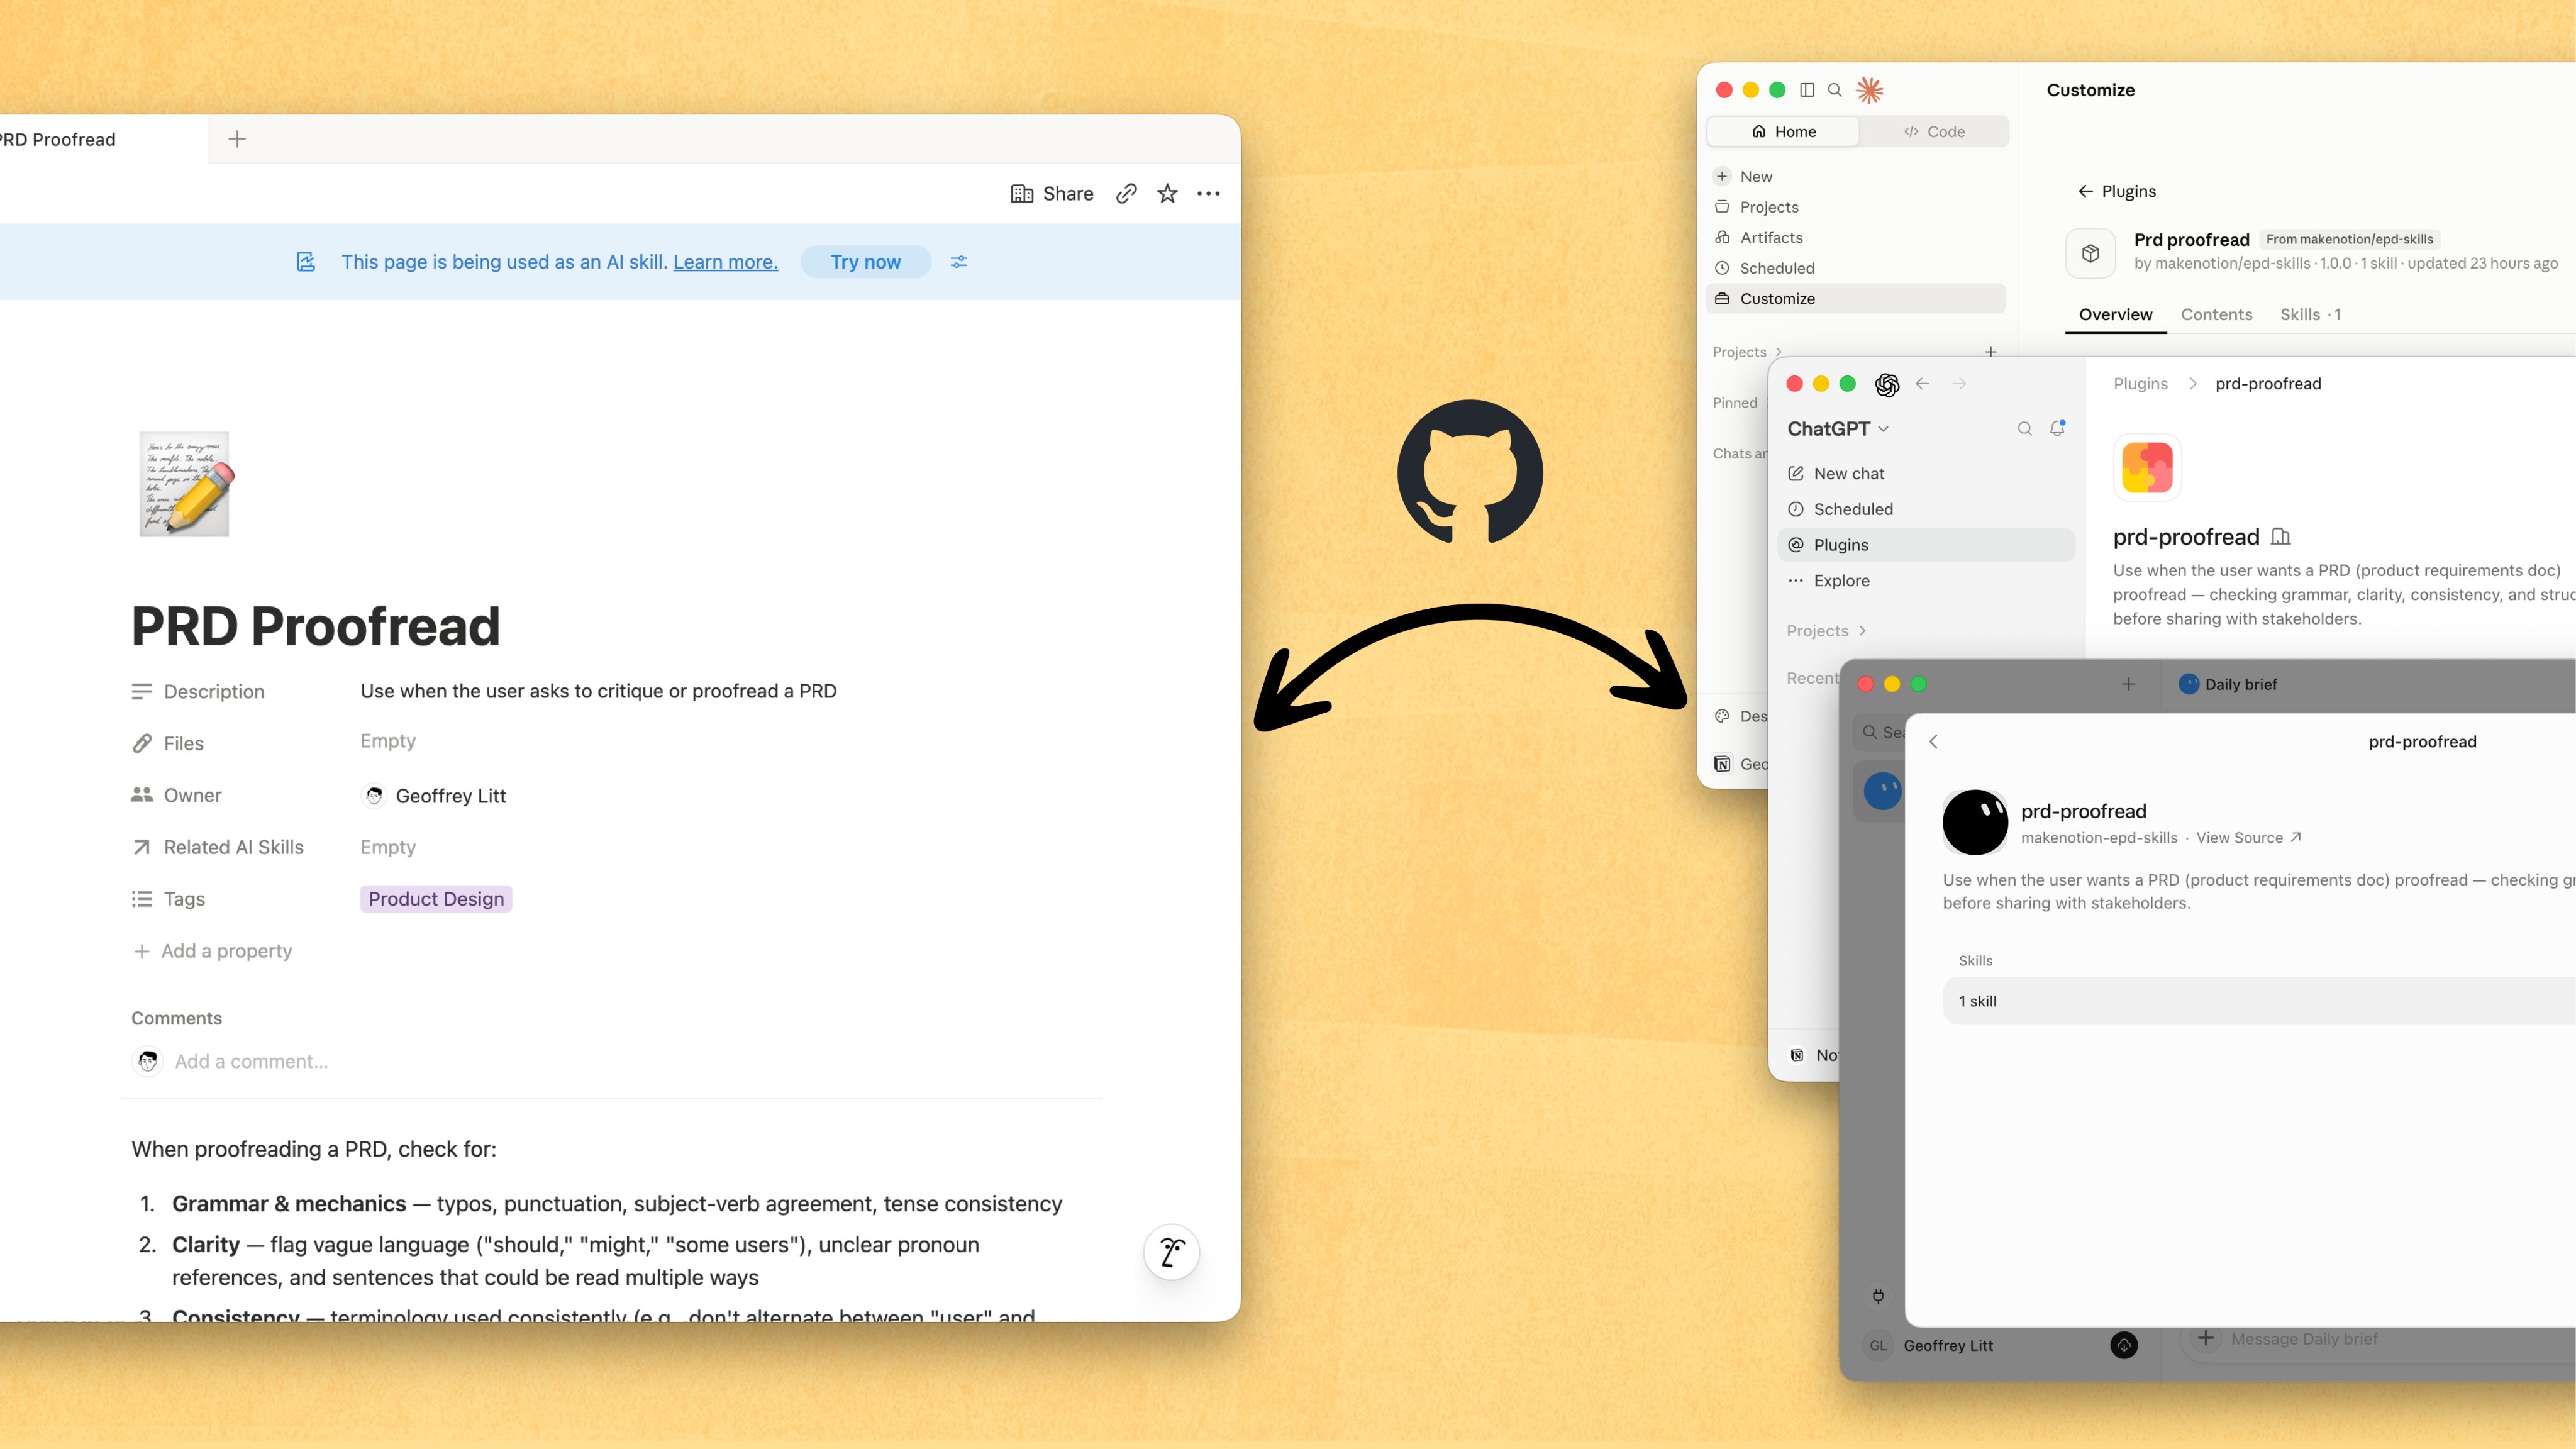The image size is (2576, 1449).
Task: Go back to Plugins in Claude Customize
Action: [2117, 192]
